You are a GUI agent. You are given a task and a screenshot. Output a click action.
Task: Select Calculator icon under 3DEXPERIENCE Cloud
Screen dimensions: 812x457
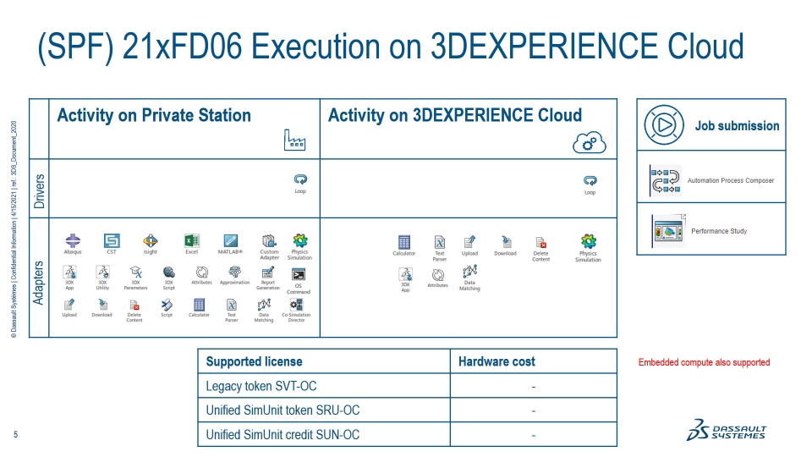(404, 242)
